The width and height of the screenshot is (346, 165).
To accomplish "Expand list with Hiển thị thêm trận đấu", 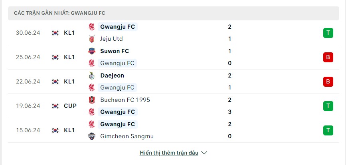I will point(169,153).
